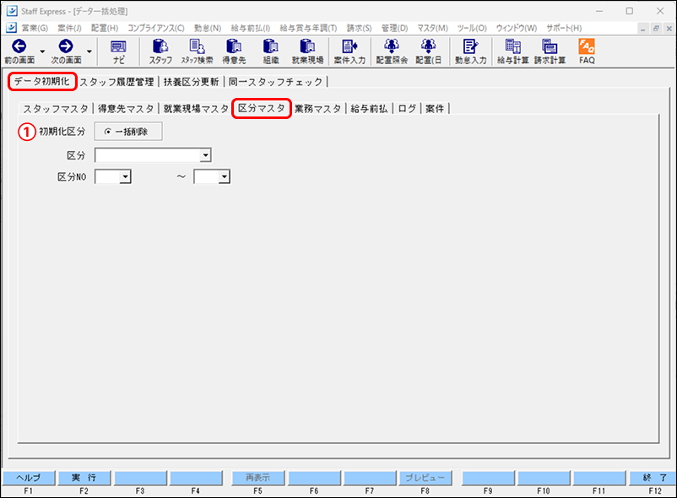Screen dimensions: 677x498
Task: Expand the first 区分NO combo box
Action: [123, 176]
